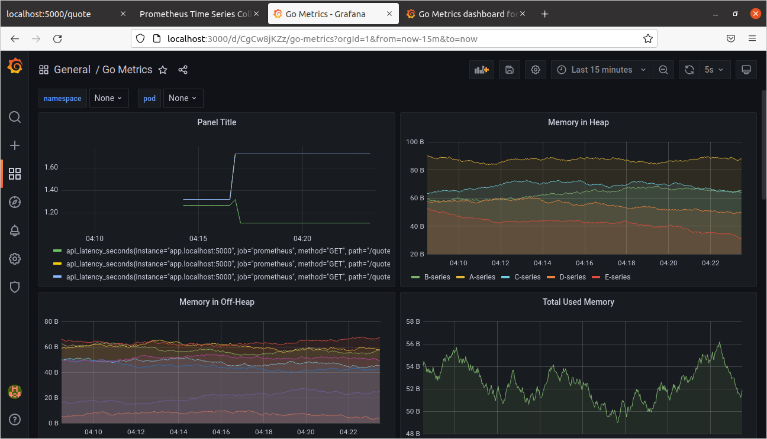Open the Help question mark icon
Viewport: 767px width, 439px height.
click(15, 420)
